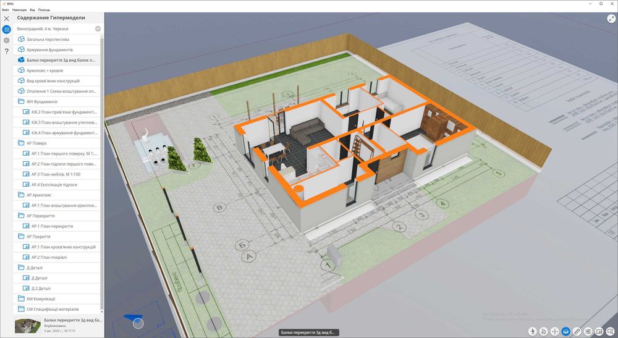Open the view options sliders icon

click(588, 332)
